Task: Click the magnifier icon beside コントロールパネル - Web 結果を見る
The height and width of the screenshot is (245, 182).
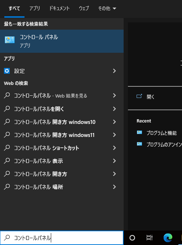Action: [7, 95]
